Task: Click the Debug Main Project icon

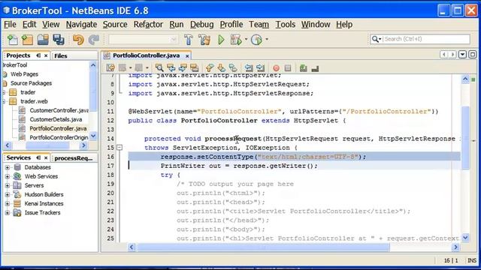Action: tap(236, 40)
